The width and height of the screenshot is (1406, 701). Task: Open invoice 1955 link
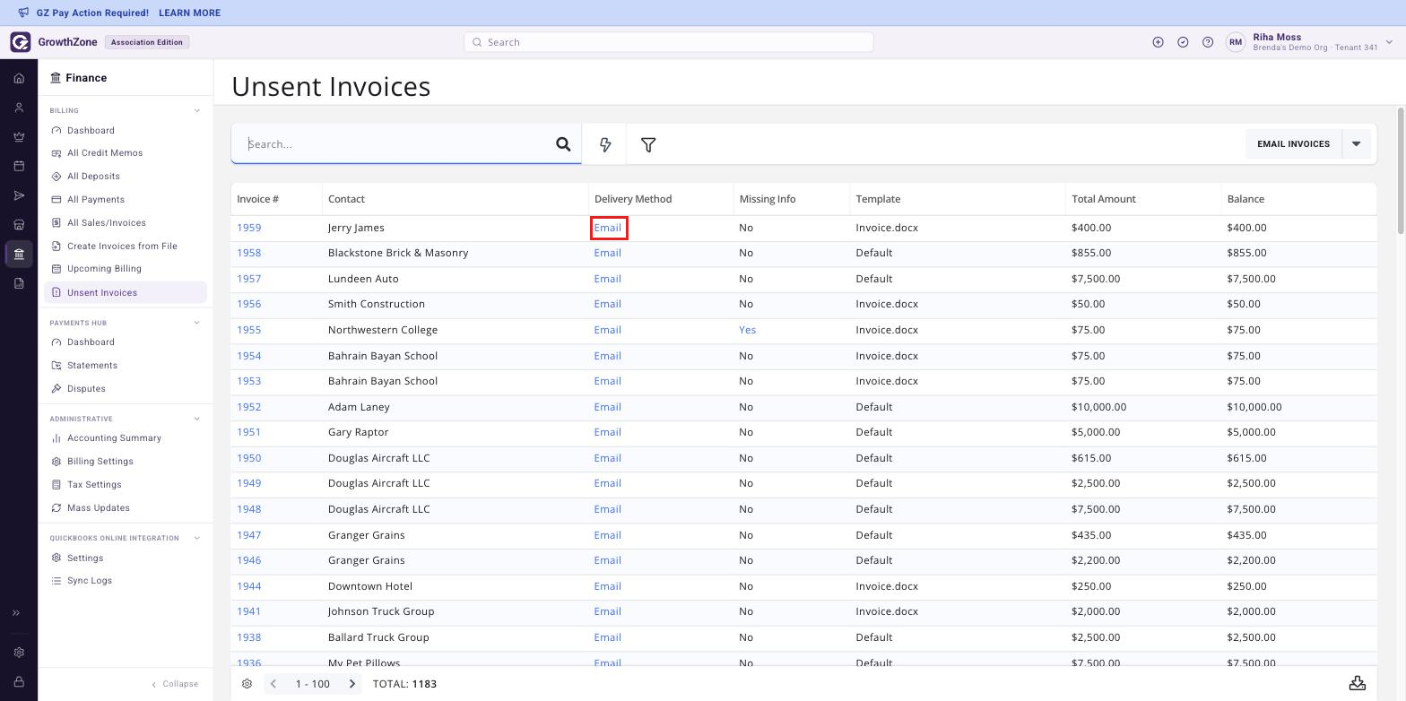pos(248,330)
